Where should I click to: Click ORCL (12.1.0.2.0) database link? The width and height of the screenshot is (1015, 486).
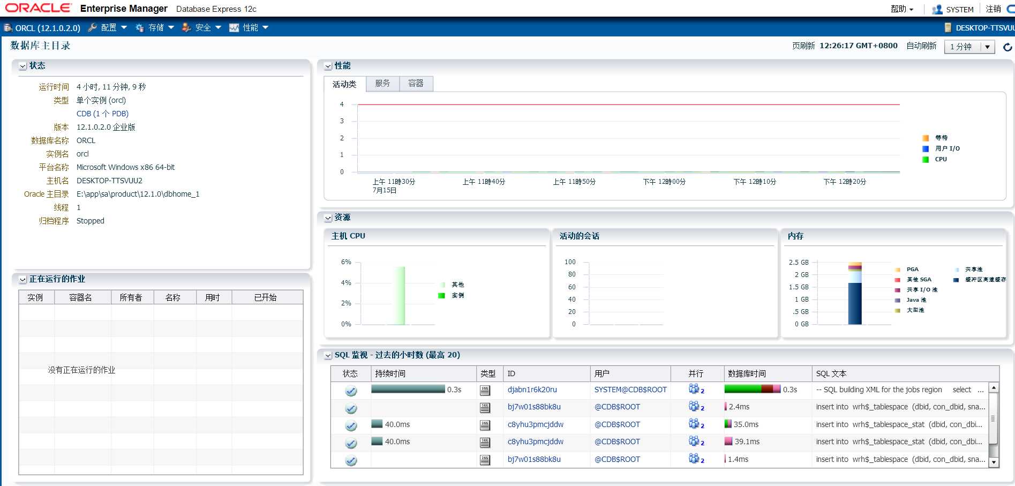tap(48, 28)
